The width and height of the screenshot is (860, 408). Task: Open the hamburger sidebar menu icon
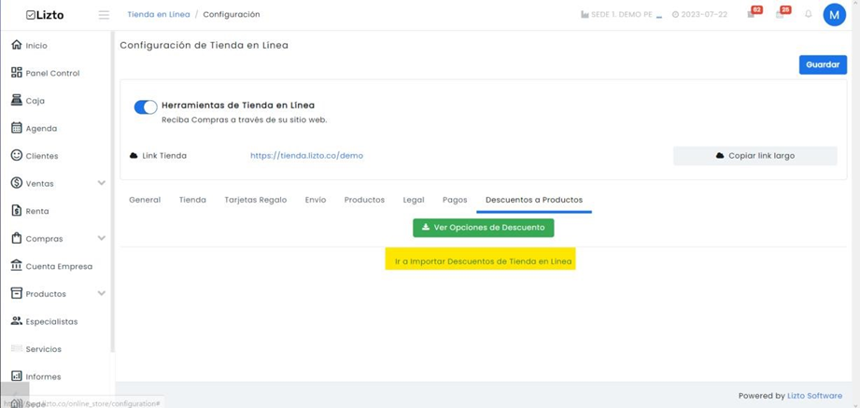[104, 15]
